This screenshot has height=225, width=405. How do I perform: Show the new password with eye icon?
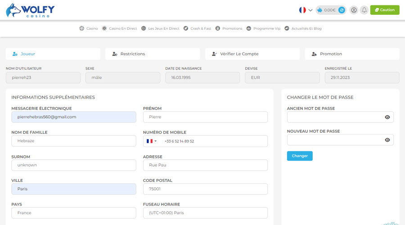(387, 140)
